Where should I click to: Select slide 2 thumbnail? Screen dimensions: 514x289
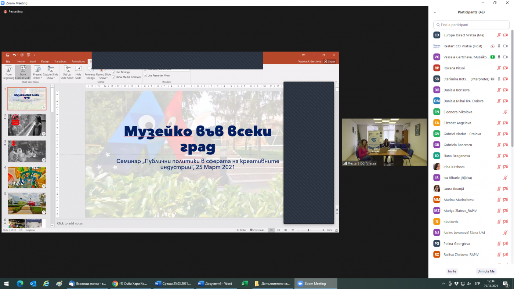click(27, 125)
